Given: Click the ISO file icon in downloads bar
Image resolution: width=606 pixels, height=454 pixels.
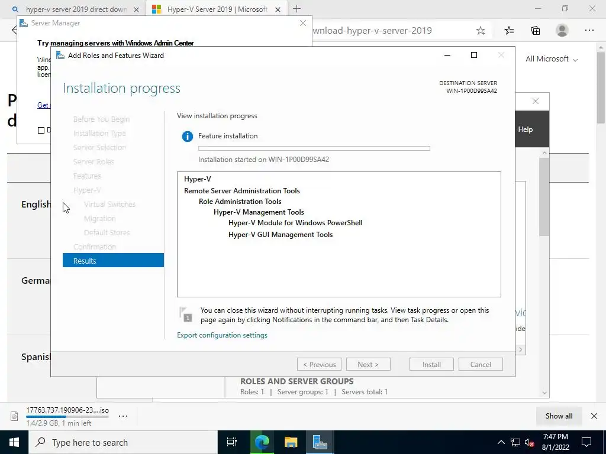Looking at the screenshot, I should pos(14,416).
